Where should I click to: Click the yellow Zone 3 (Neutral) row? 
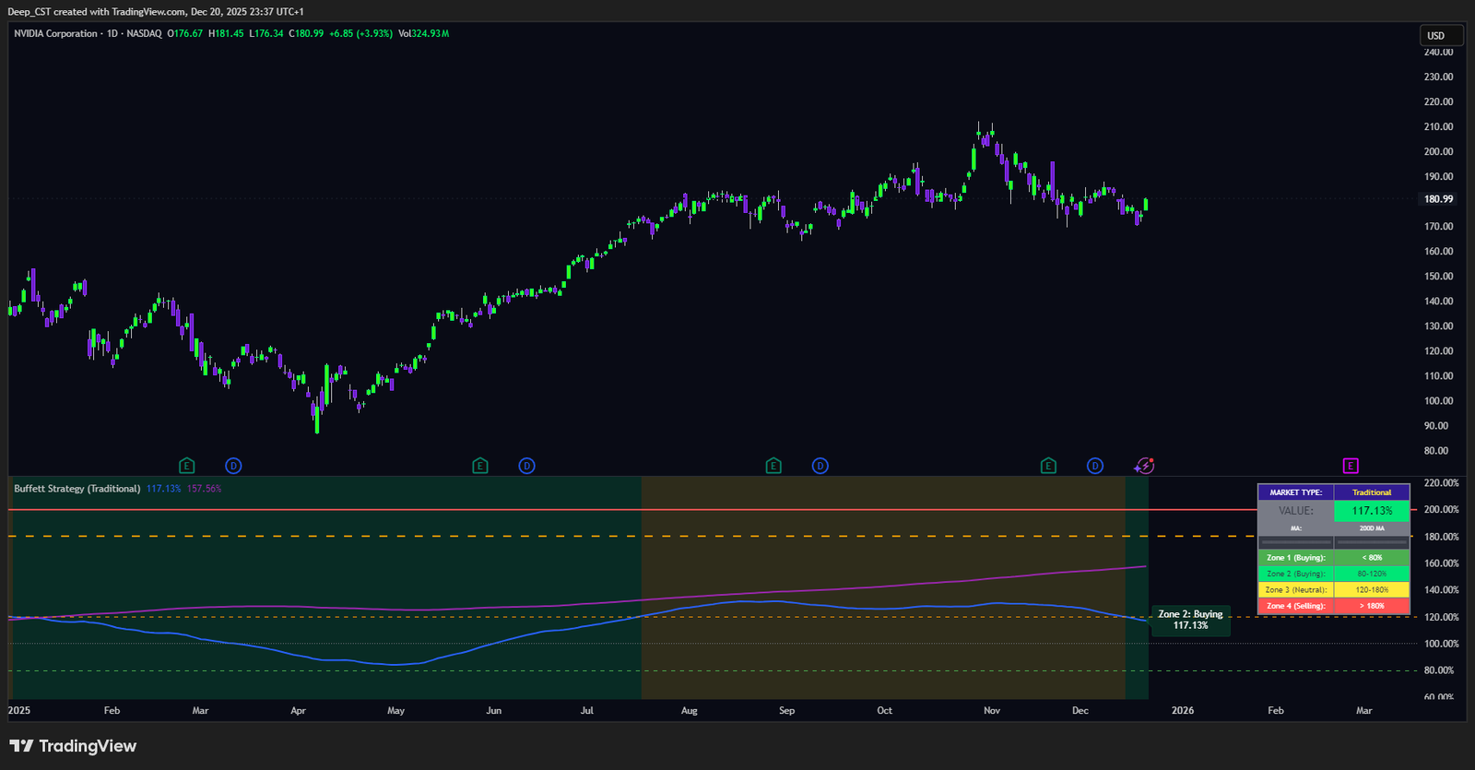pyautogui.click(x=1333, y=590)
